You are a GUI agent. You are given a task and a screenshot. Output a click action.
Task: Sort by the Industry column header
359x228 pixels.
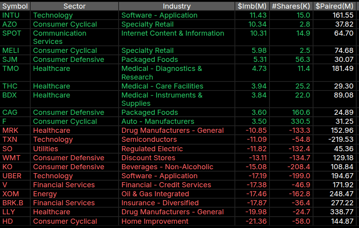point(176,6)
